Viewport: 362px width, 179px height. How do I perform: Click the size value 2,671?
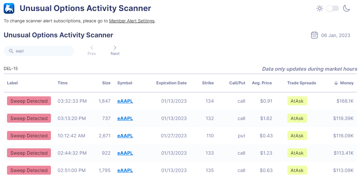(x=105, y=136)
